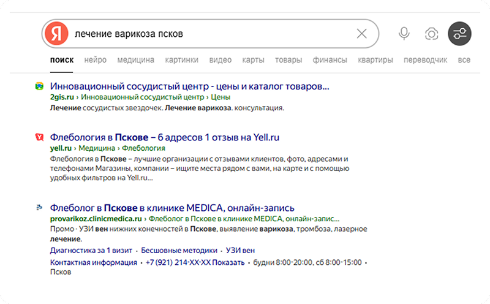This screenshot has height=304, width=490.
Task: Select the "медицина" tab
Action: pos(135,60)
